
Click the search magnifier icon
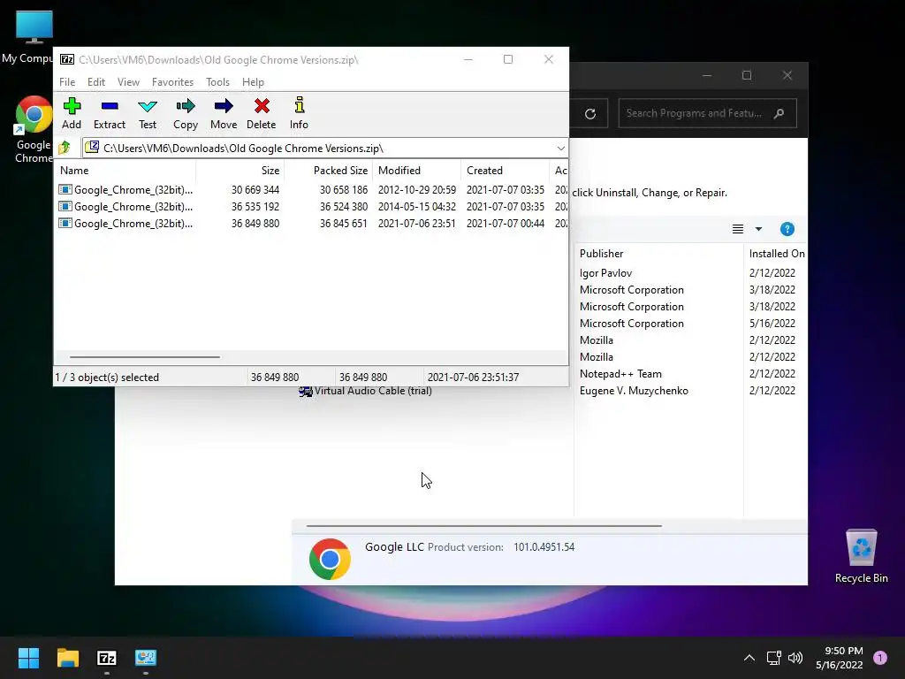(x=780, y=113)
